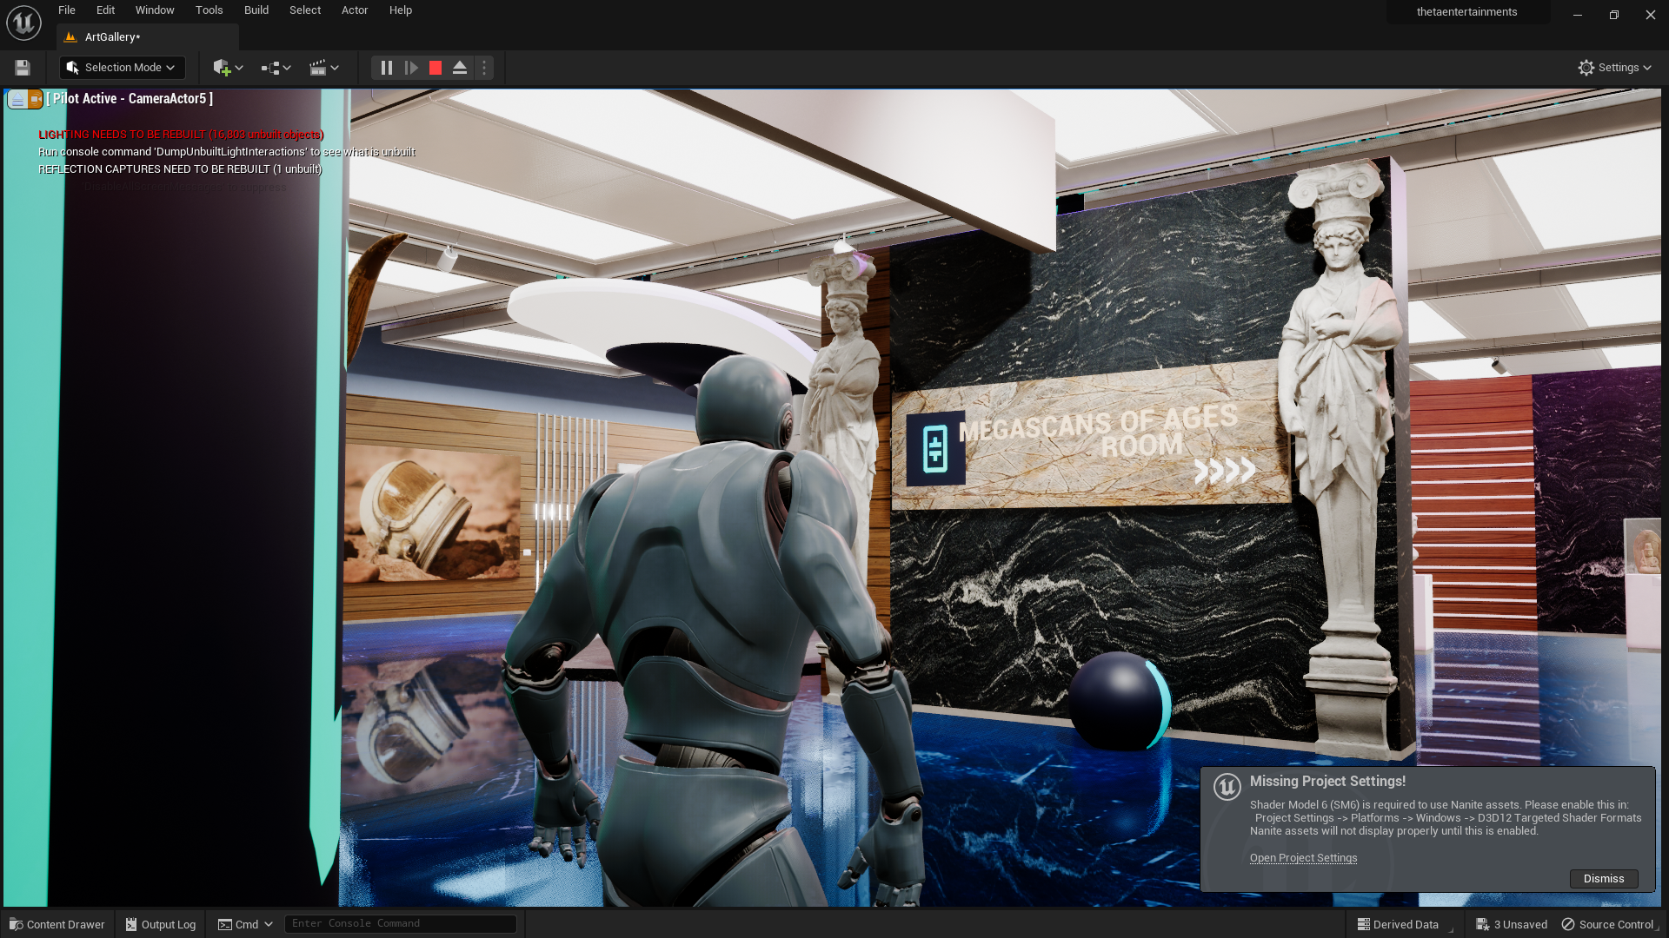Open the Content Drawer
The image size is (1669, 938).
tap(57, 925)
